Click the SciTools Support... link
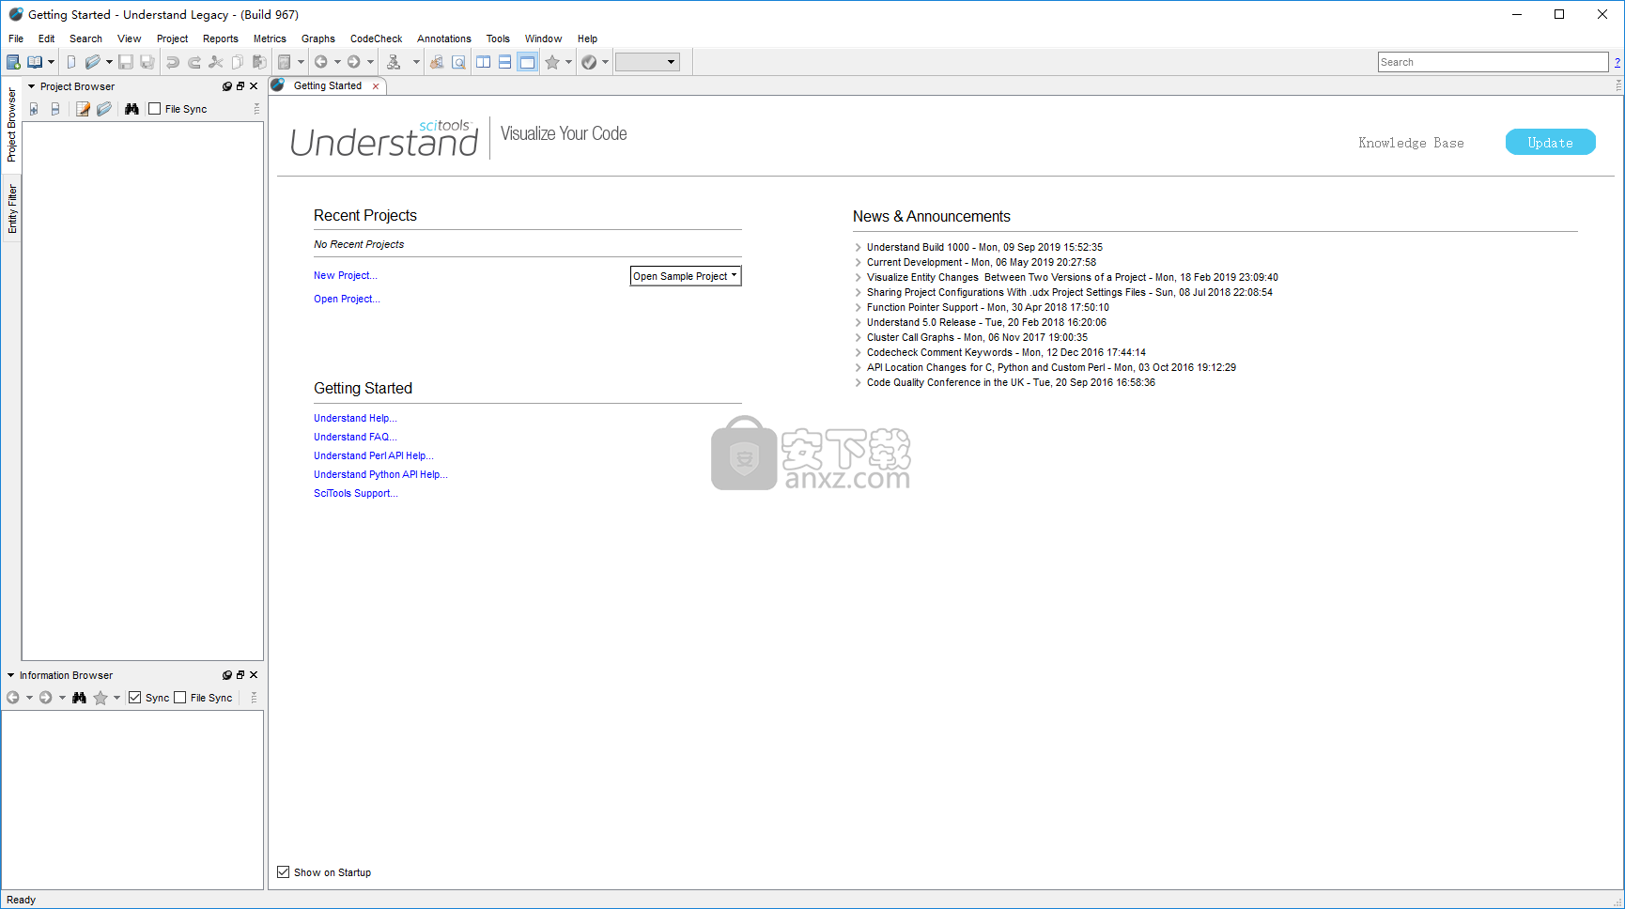 (x=356, y=493)
